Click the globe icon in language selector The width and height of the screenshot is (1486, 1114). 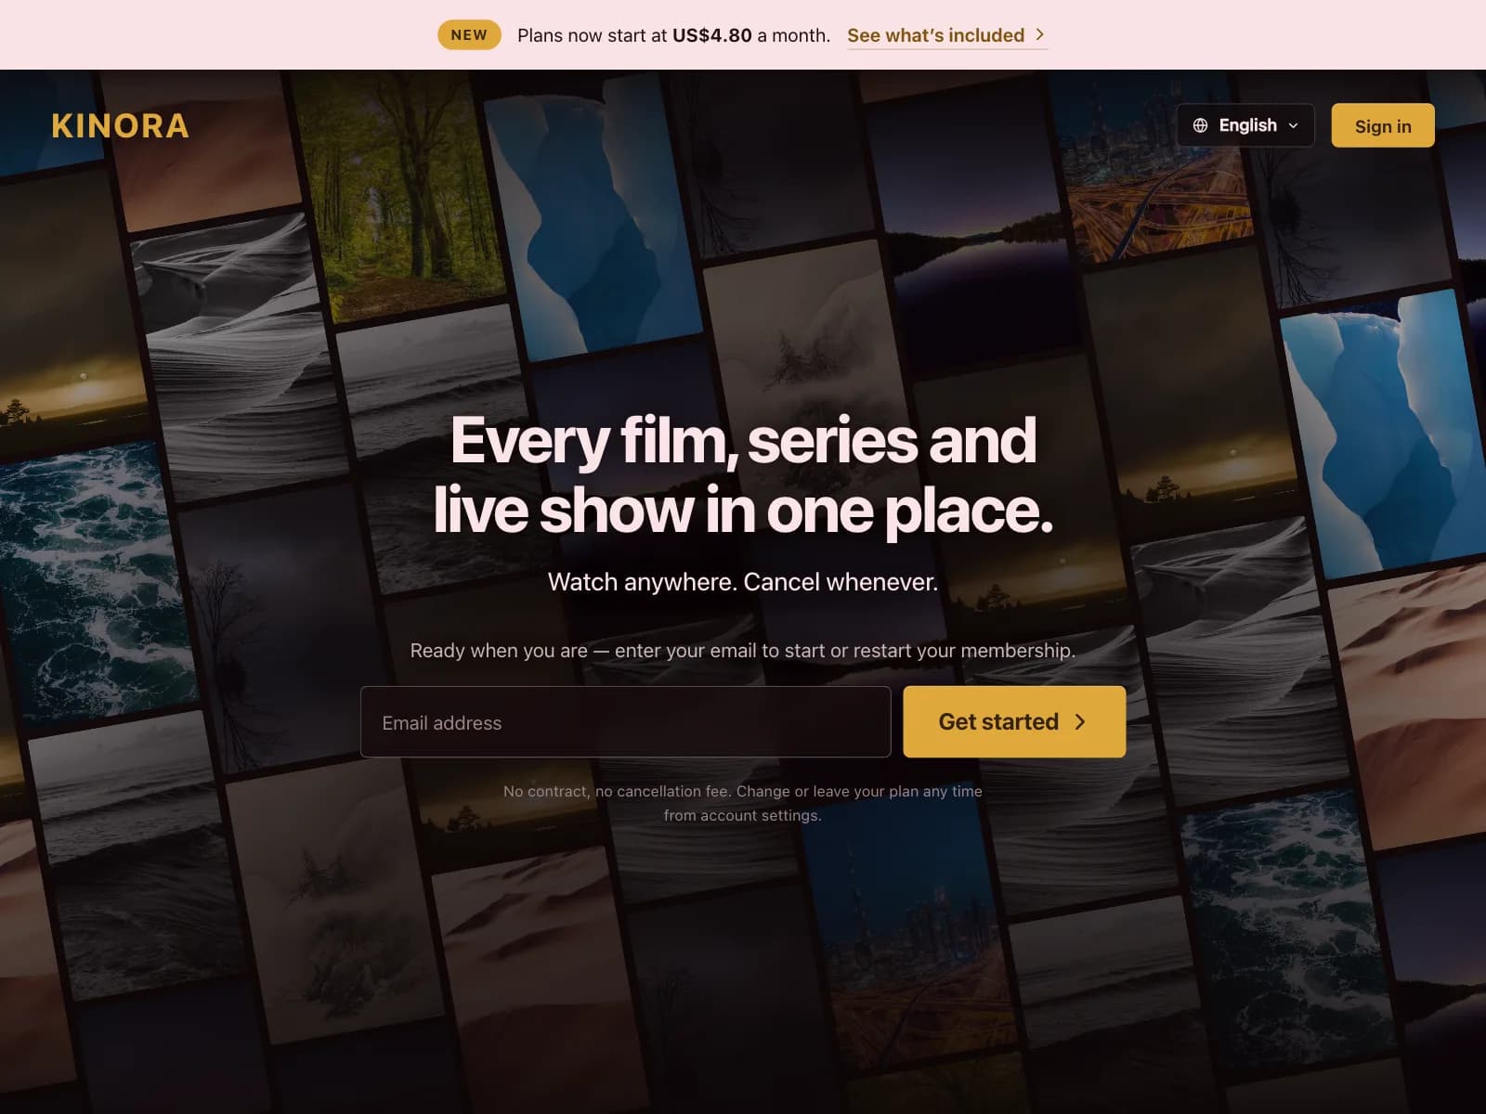[x=1200, y=125]
